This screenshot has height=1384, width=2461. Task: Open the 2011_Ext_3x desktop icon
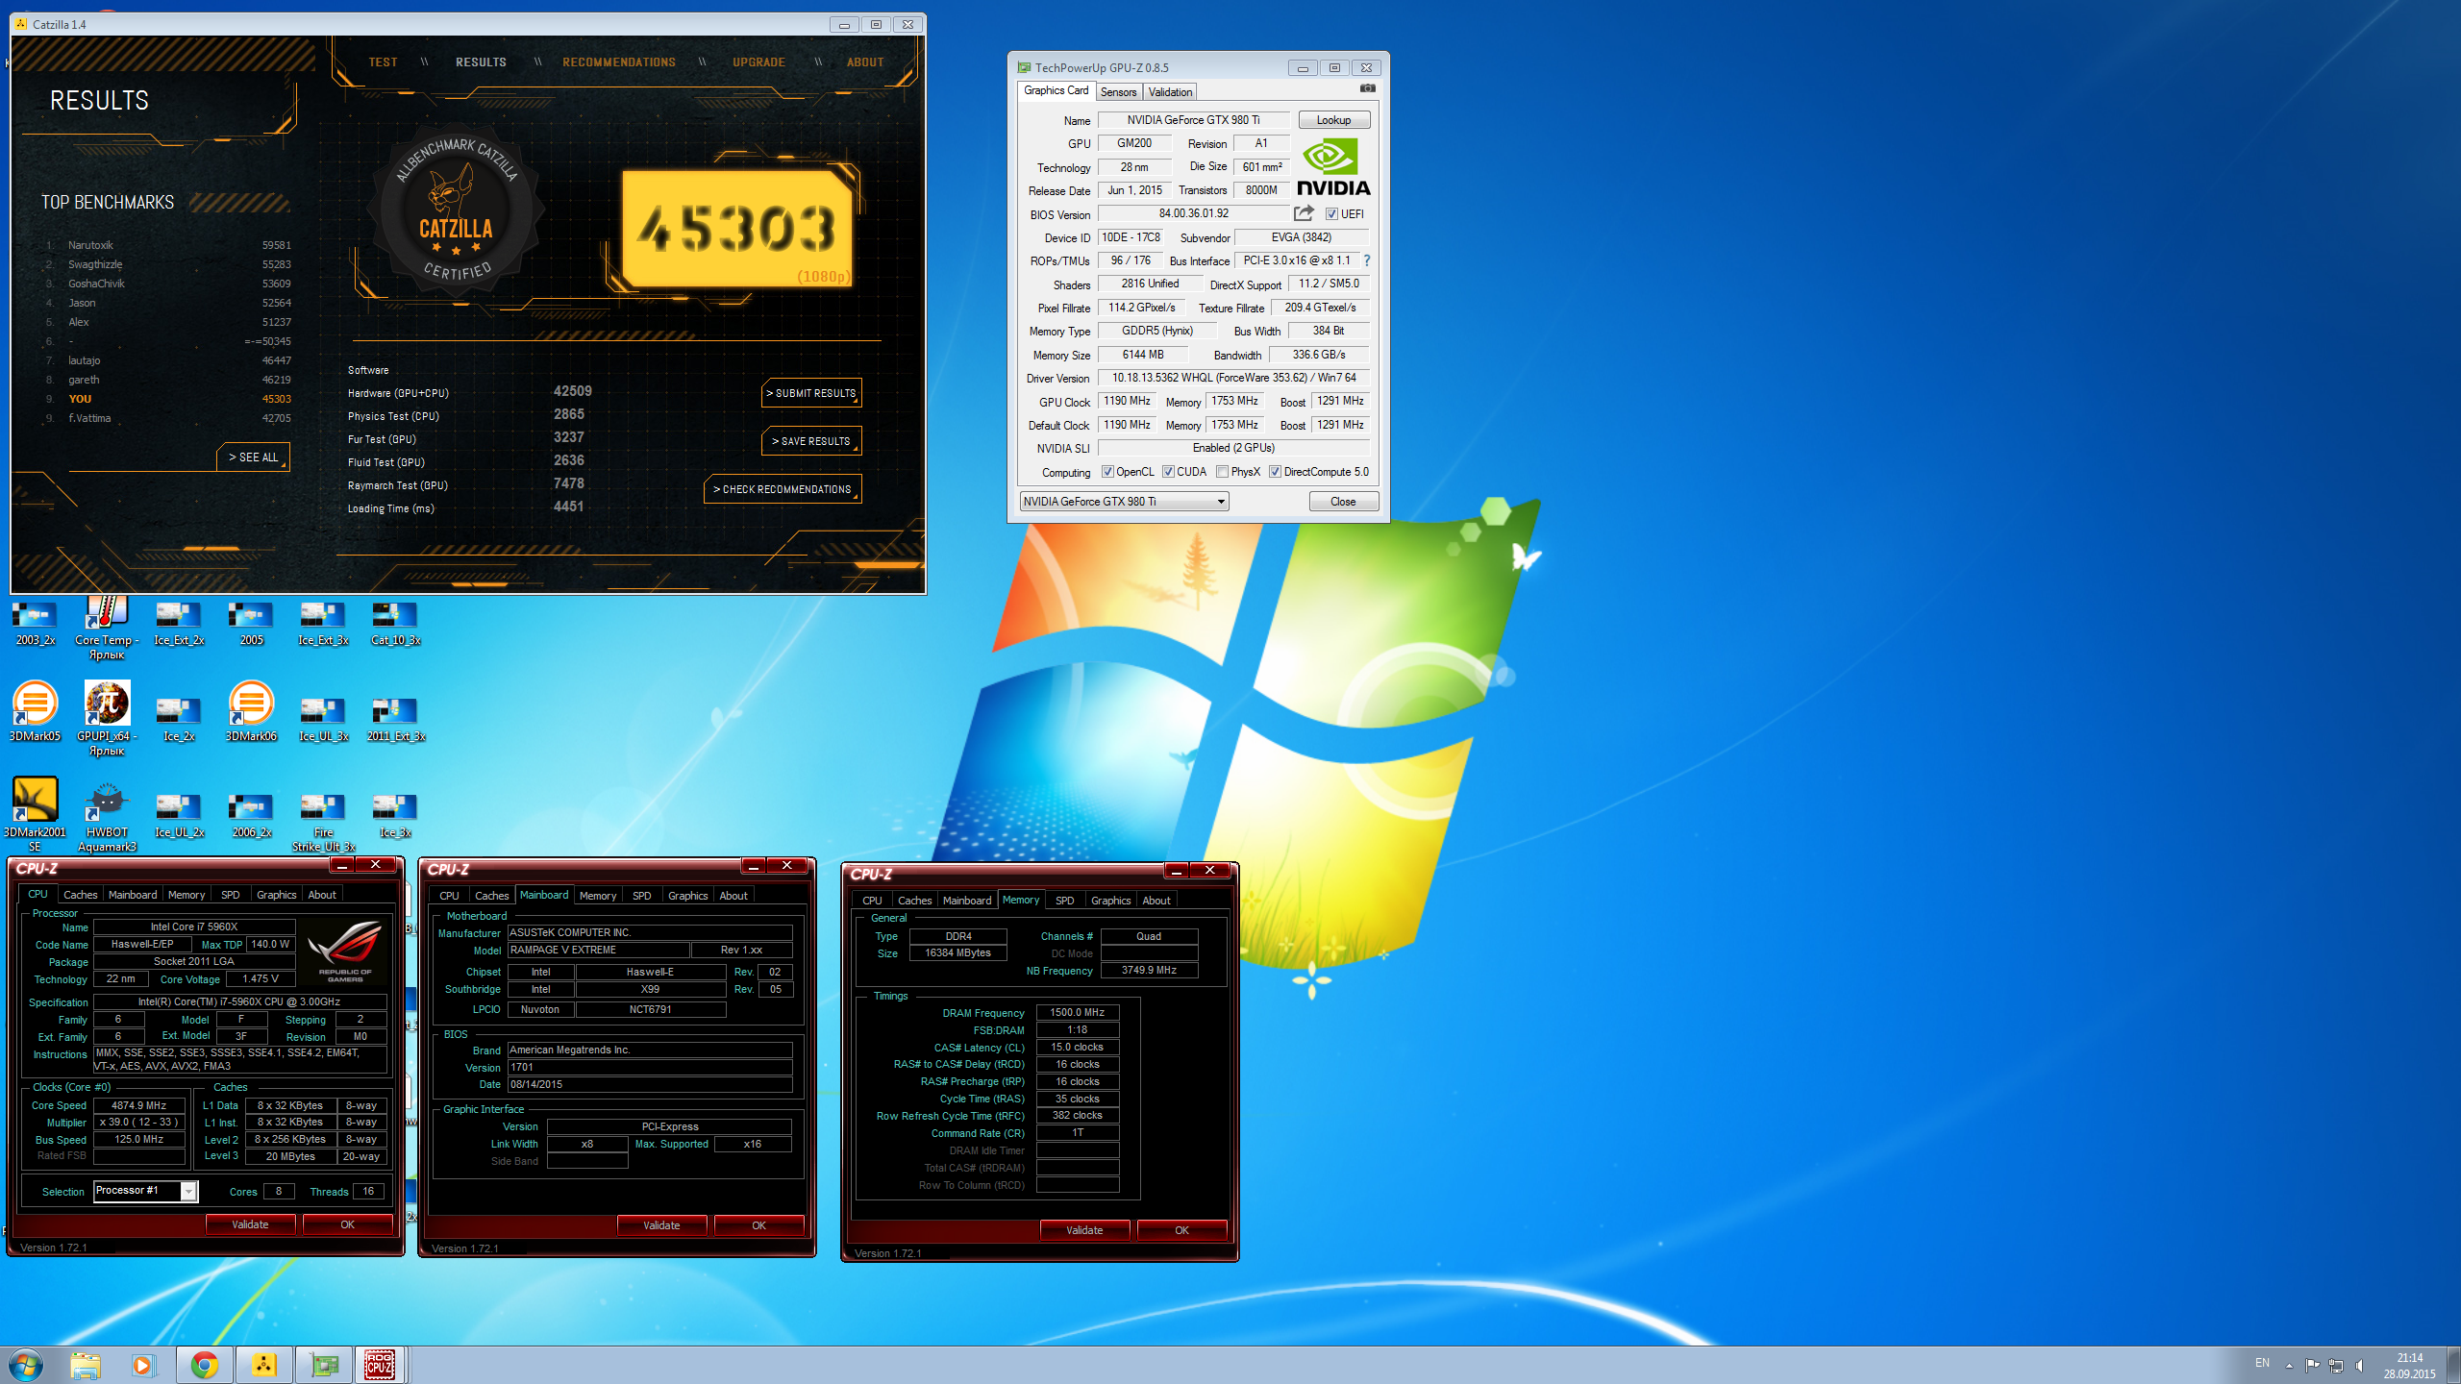[x=395, y=719]
